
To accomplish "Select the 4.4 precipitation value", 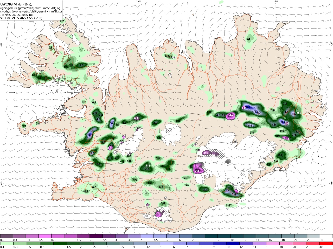I will tap(286, 112).
